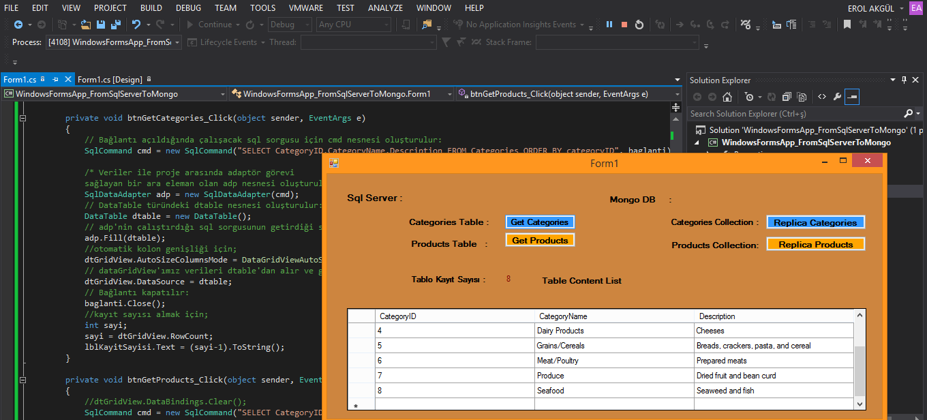The image size is (927, 420).
Task: Open the BUILD menu
Action: click(151, 8)
